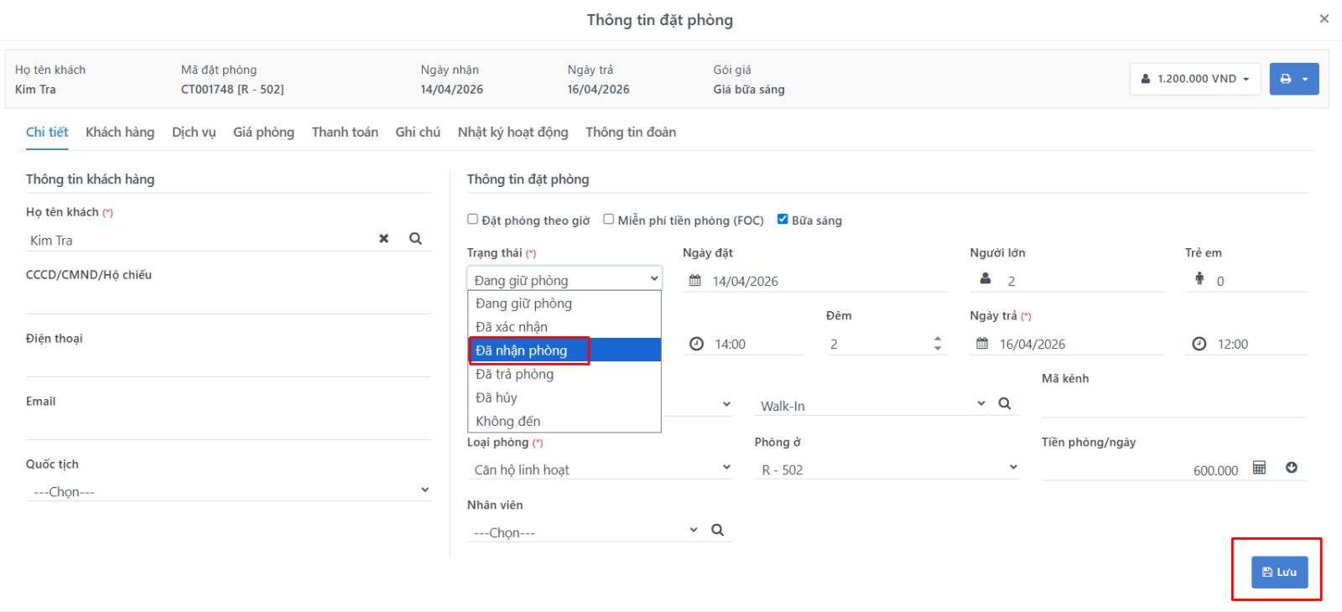Image resolution: width=1342 pixels, height=612 pixels.
Task: Open 1.200.000 VND amount dropdown
Action: click(1195, 79)
